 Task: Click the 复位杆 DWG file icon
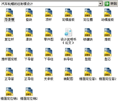point(9,32)
